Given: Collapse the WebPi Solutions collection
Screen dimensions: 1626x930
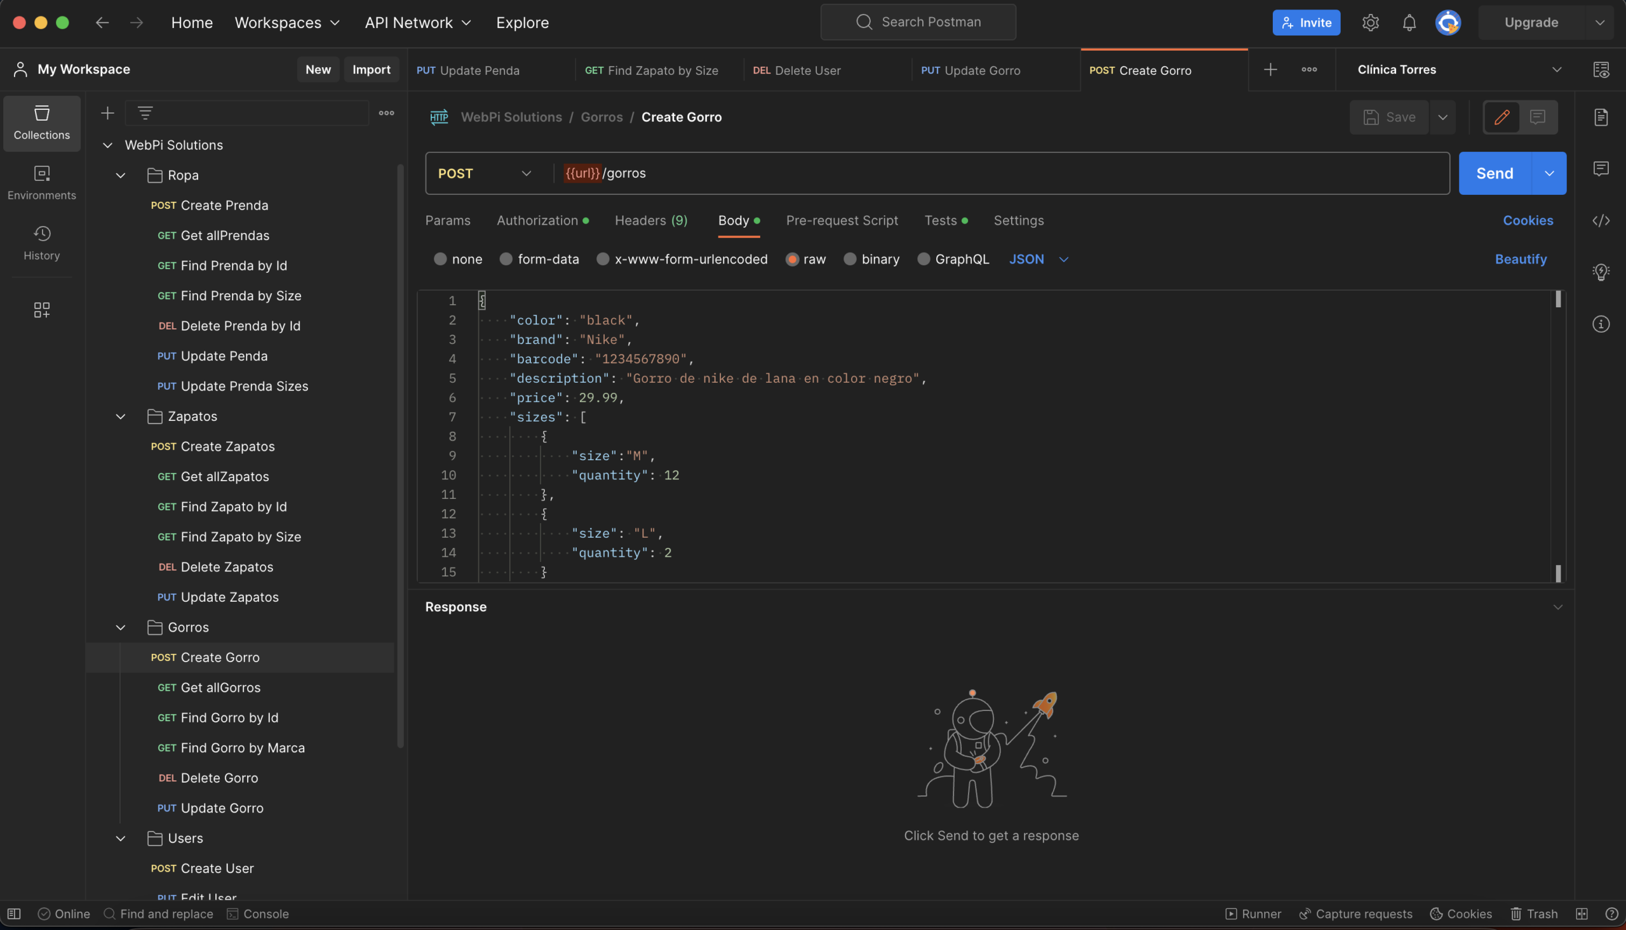Looking at the screenshot, I should [x=107, y=145].
